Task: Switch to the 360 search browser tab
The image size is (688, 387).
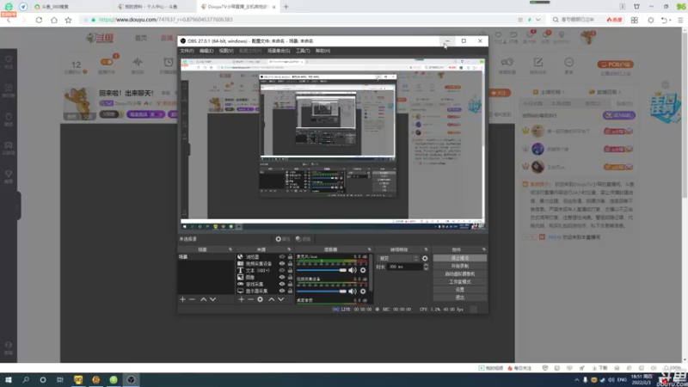Action: click(x=71, y=7)
